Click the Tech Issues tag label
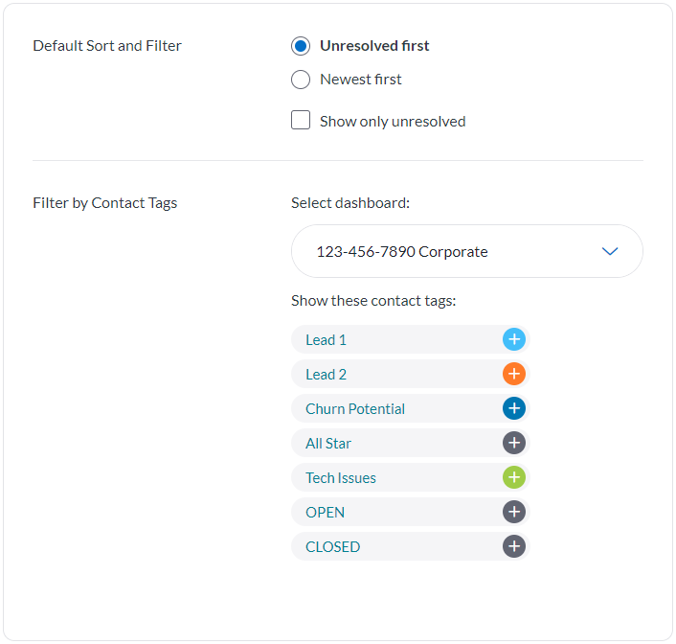Image resolution: width=676 pixels, height=644 pixels. (x=341, y=478)
